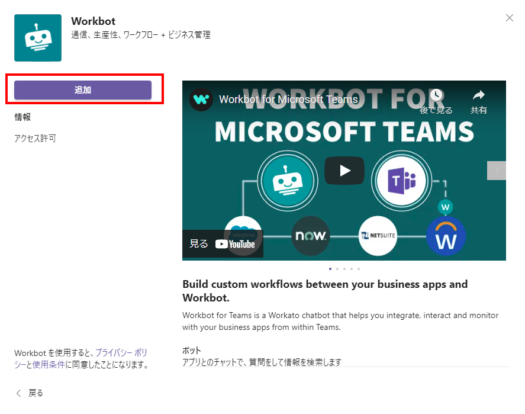
Task: Click the 共有 share arrow icon
Action: pos(478,95)
